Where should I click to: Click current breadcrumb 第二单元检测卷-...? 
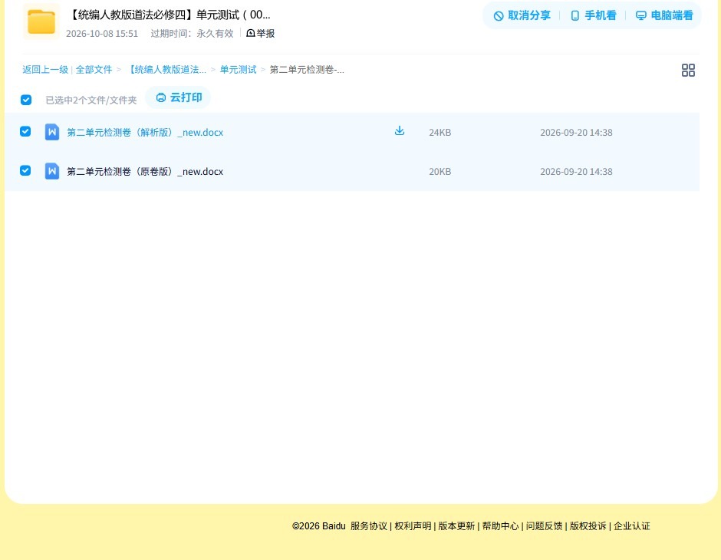tap(307, 70)
